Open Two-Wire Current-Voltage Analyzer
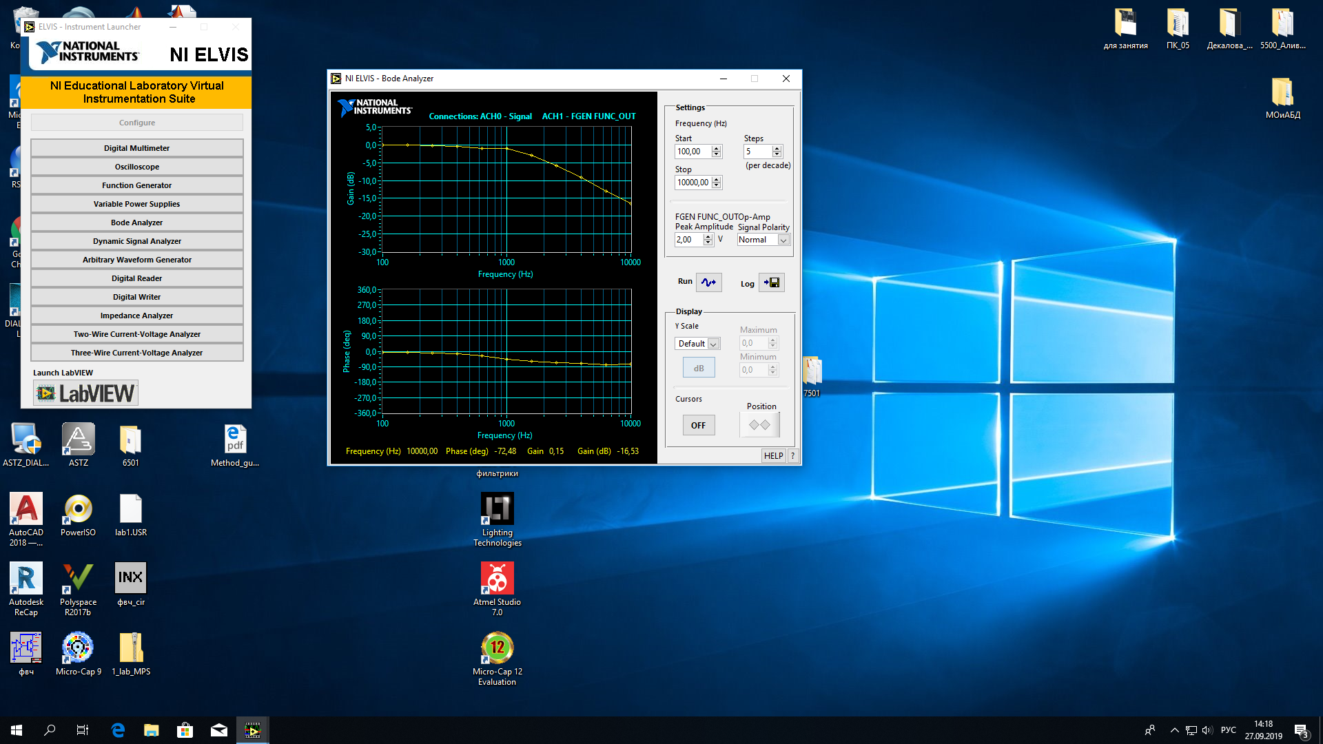The height and width of the screenshot is (744, 1323). click(137, 334)
